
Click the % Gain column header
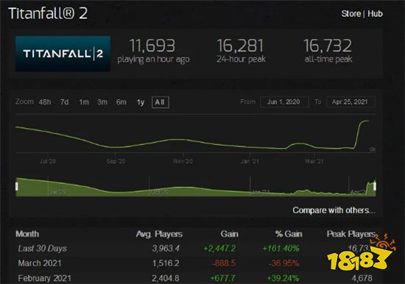(x=289, y=234)
